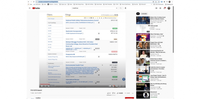This screenshot has height=99, width=198.
Task: Select the 'Listenable' filter chip
Action: pos(144,14)
